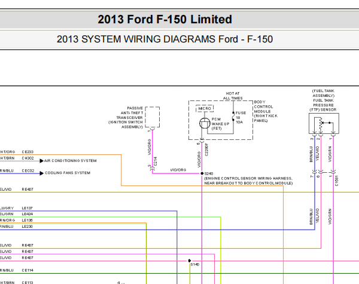Screen dimensions: 359x284
Task: Click the CEC02 circuit code
Action: [x=28, y=171]
